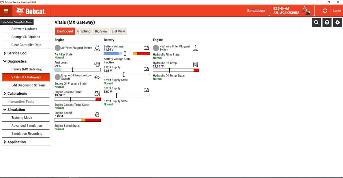The height and width of the screenshot is (178, 343).
Task: Open the settings gear icon
Action: click(x=338, y=22)
